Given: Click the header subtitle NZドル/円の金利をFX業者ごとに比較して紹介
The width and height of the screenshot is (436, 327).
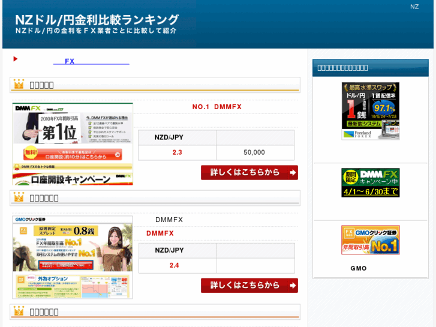Looking at the screenshot, I should [x=96, y=31].
